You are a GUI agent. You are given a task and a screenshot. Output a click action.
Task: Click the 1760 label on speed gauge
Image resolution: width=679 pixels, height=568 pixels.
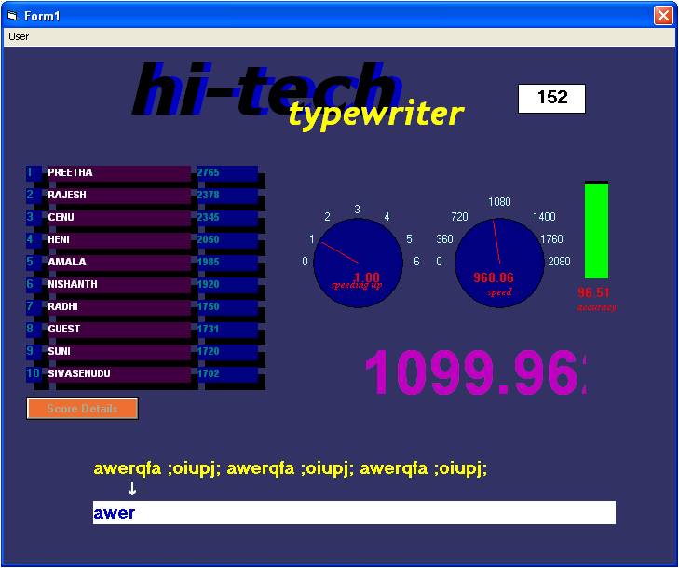point(551,239)
